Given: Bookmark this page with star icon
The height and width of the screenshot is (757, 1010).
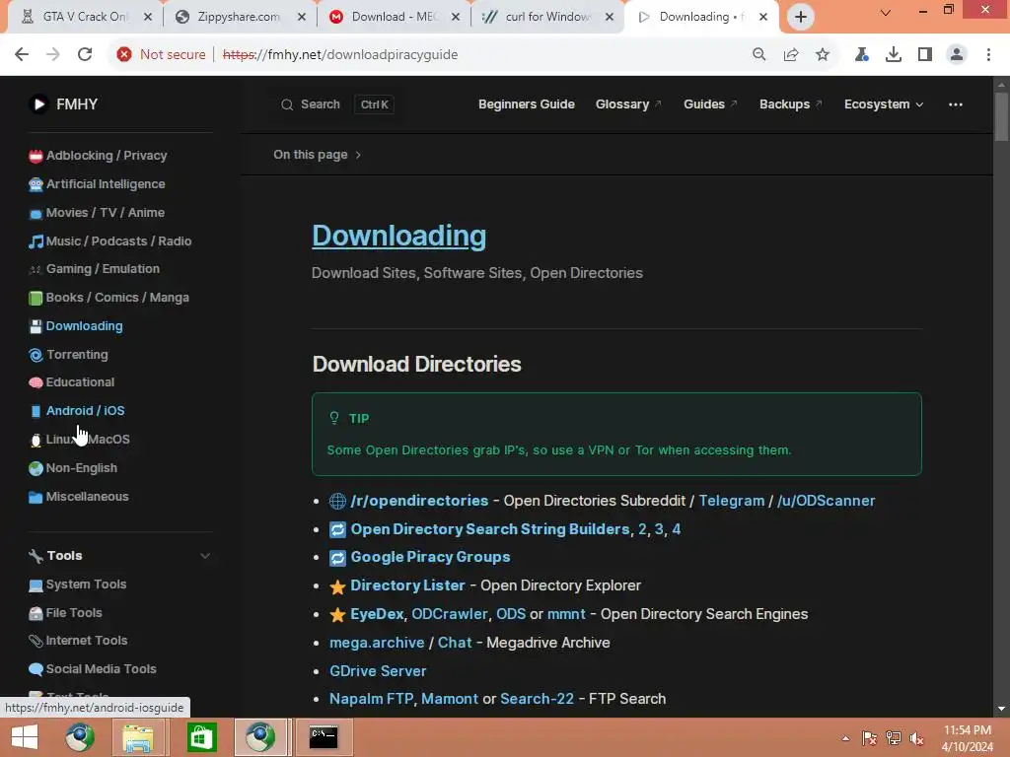Looking at the screenshot, I should [x=823, y=55].
